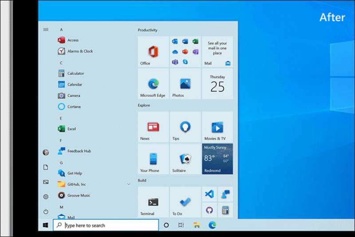Click the Office tile

click(153, 52)
